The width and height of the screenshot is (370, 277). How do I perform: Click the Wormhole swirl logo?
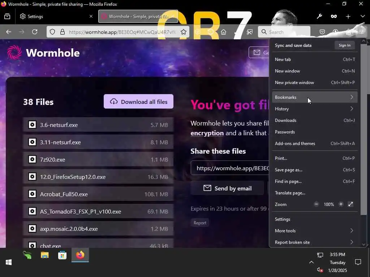(x=14, y=52)
